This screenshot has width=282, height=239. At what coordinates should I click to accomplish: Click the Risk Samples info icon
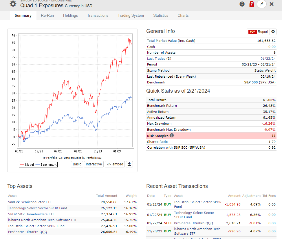pos(172,135)
